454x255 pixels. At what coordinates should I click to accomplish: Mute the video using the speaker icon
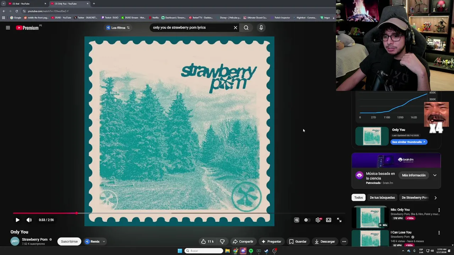29,220
